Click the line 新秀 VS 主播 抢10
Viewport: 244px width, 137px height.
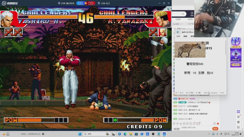tap(199, 73)
